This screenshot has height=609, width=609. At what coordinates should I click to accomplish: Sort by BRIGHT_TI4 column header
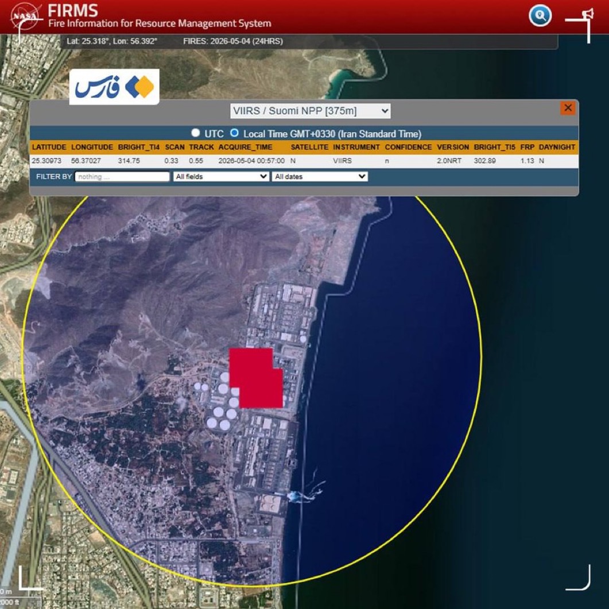click(x=139, y=147)
